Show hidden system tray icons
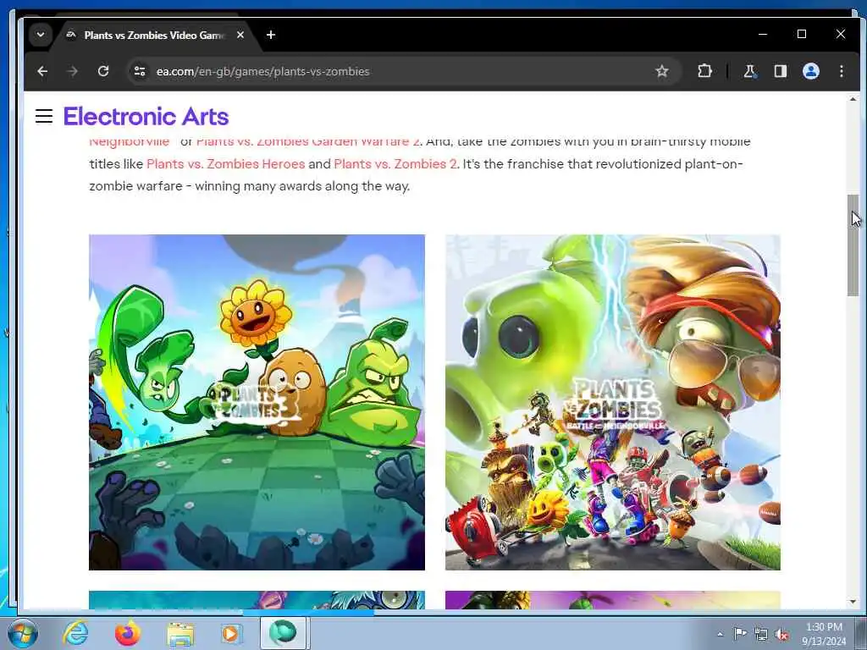 [720, 634]
